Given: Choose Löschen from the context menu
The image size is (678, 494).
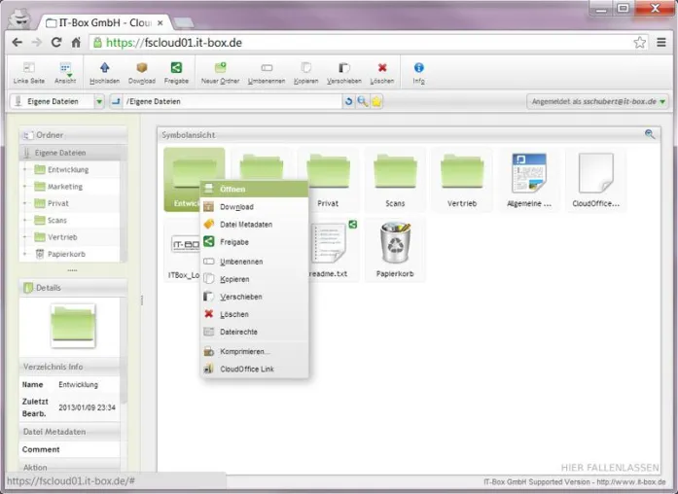Looking at the screenshot, I should coord(254,314).
